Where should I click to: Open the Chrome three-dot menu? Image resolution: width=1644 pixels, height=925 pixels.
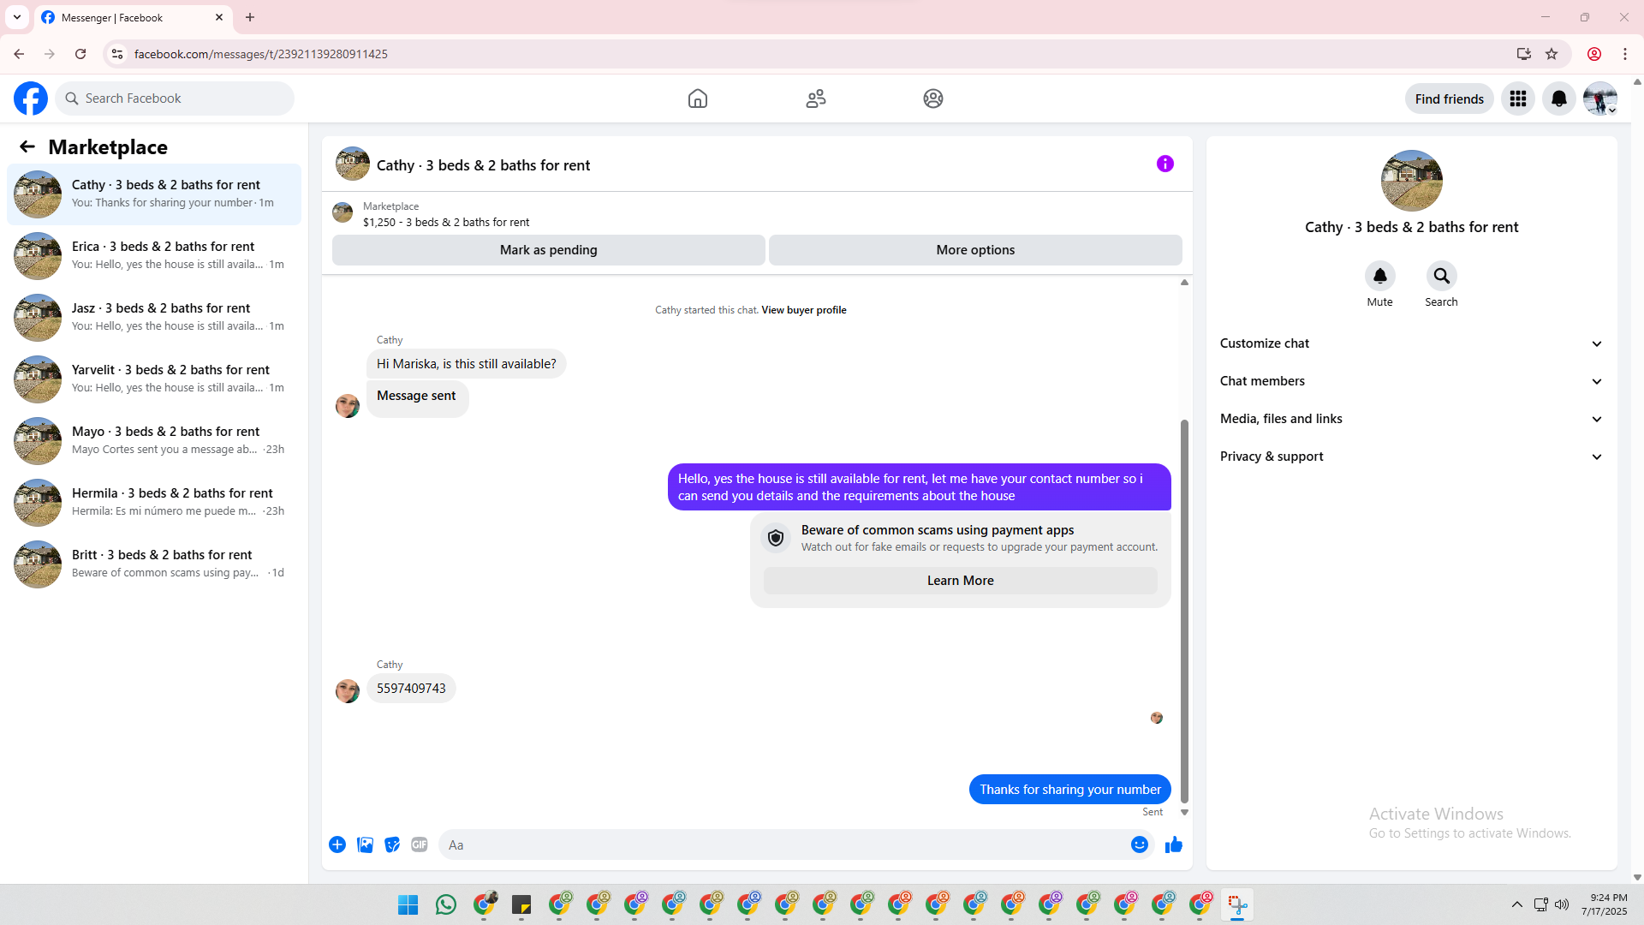coord(1625,54)
